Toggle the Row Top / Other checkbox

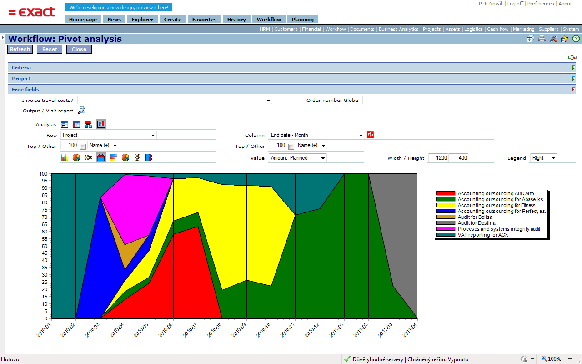point(83,147)
